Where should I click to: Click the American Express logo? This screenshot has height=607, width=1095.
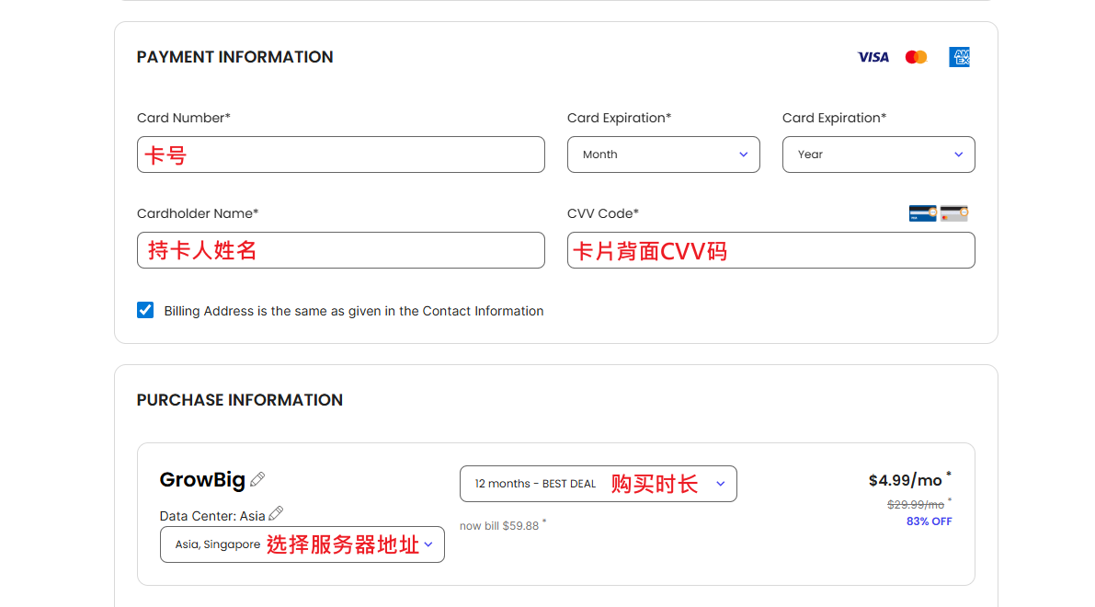point(959,57)
